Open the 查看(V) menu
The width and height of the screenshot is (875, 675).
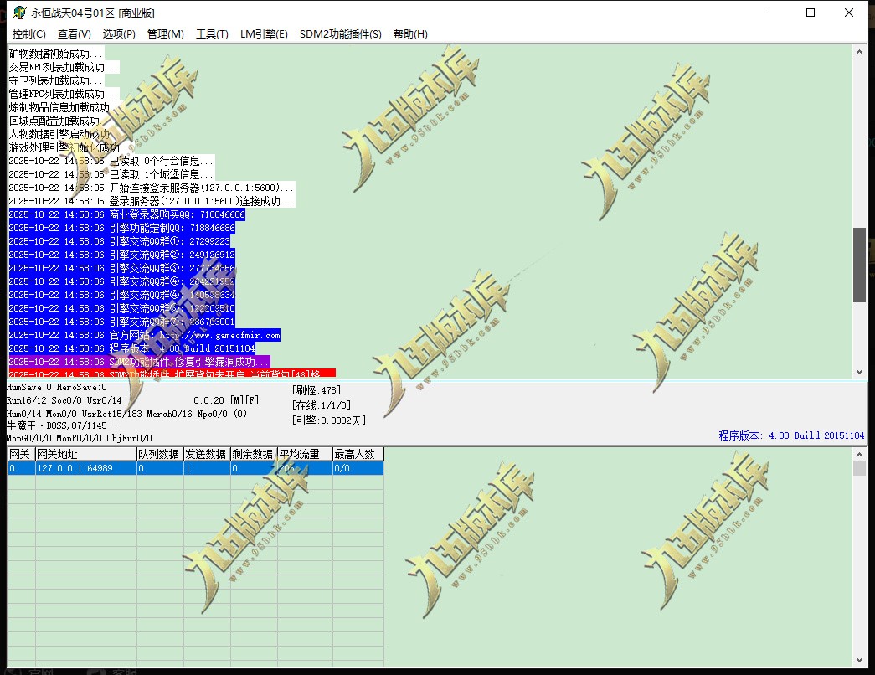click(75, 34)
